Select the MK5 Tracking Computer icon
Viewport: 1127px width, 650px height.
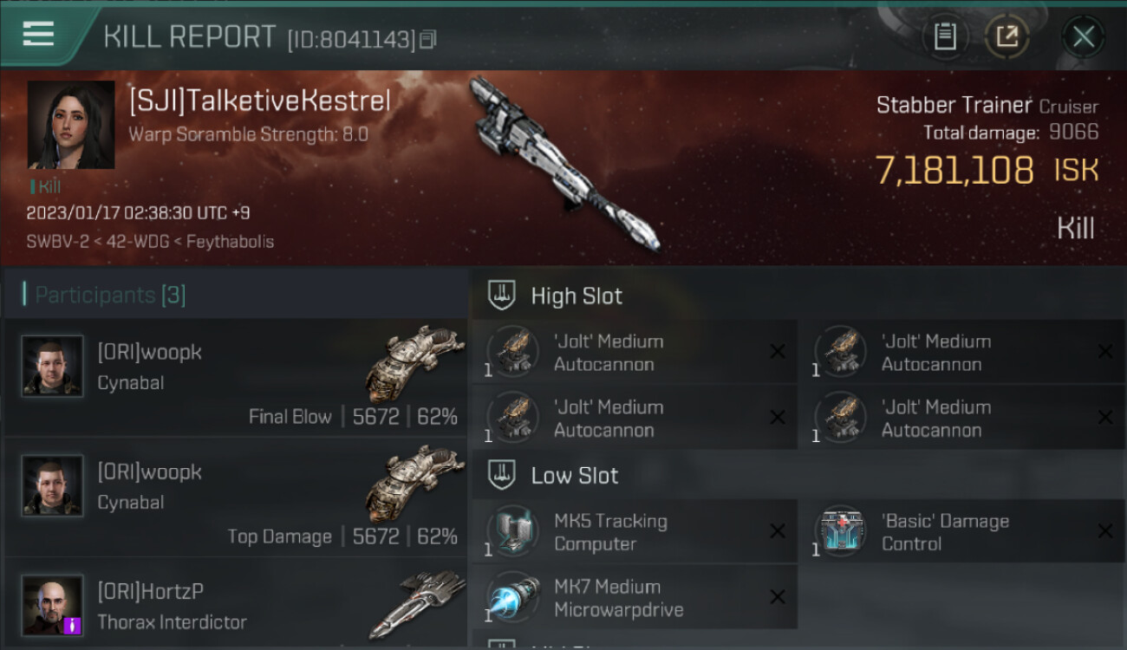pos(512,531)
